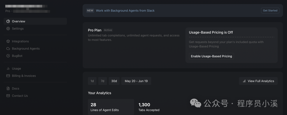Select the 7d time range
Screen dimensions: 287x115
(103, 81)
